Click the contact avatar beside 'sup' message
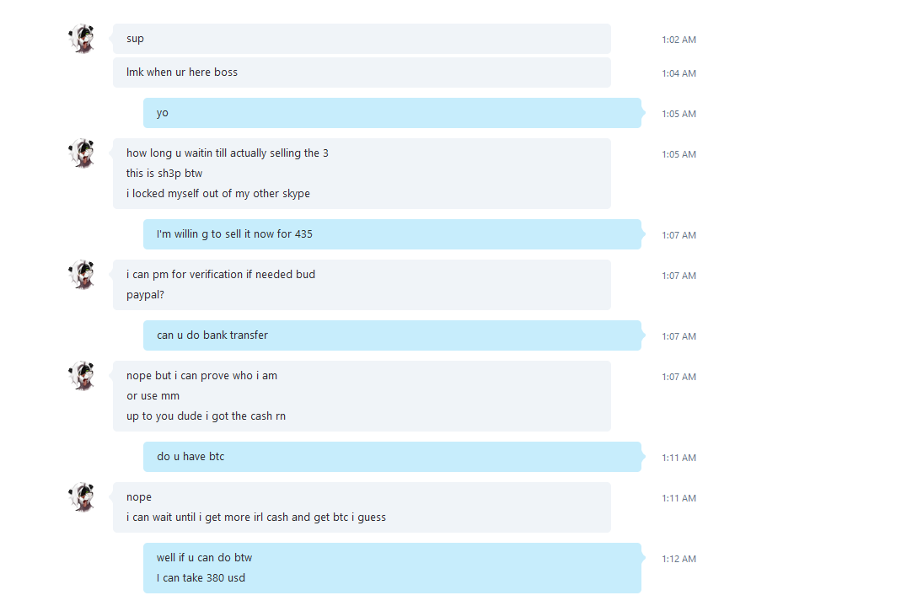The image size is (912, 606). point(82,39)
